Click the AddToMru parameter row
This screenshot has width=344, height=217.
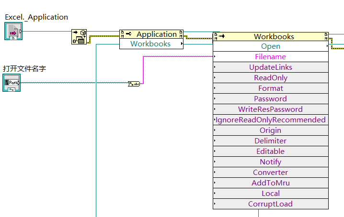pyautogui.click(x=271, y=183)
